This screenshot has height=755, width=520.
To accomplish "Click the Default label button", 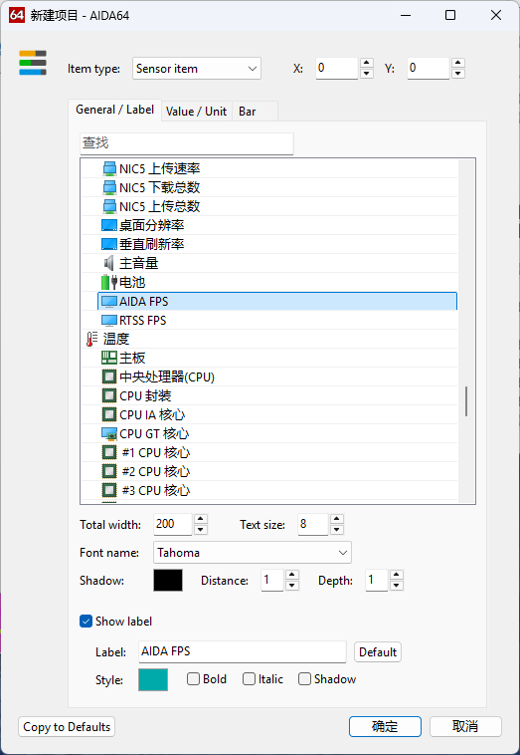I will pyautogui.click(x=378, y=652).
